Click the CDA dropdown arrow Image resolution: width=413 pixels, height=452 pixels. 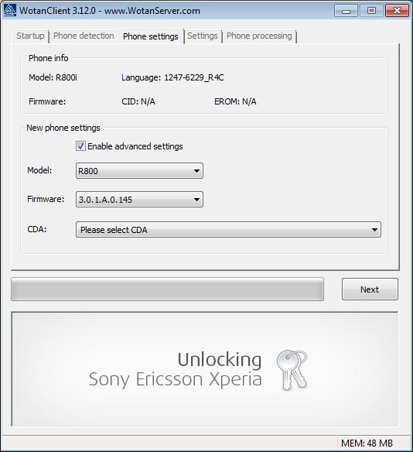click(374, 230)
